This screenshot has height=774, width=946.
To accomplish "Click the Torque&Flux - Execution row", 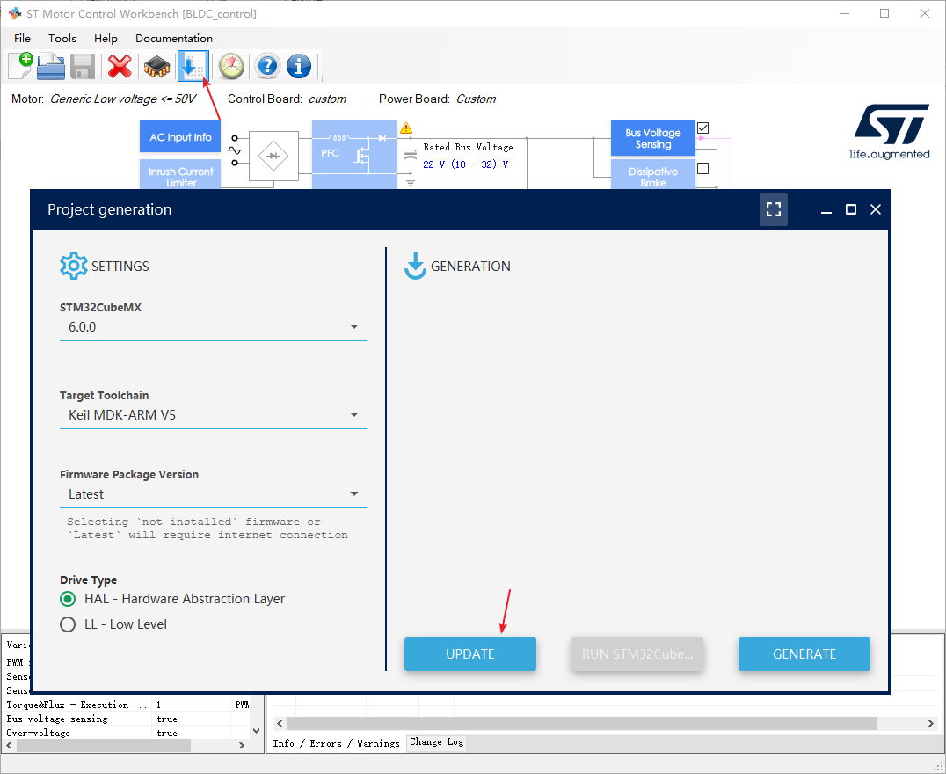I will click(x=126, y=705).
